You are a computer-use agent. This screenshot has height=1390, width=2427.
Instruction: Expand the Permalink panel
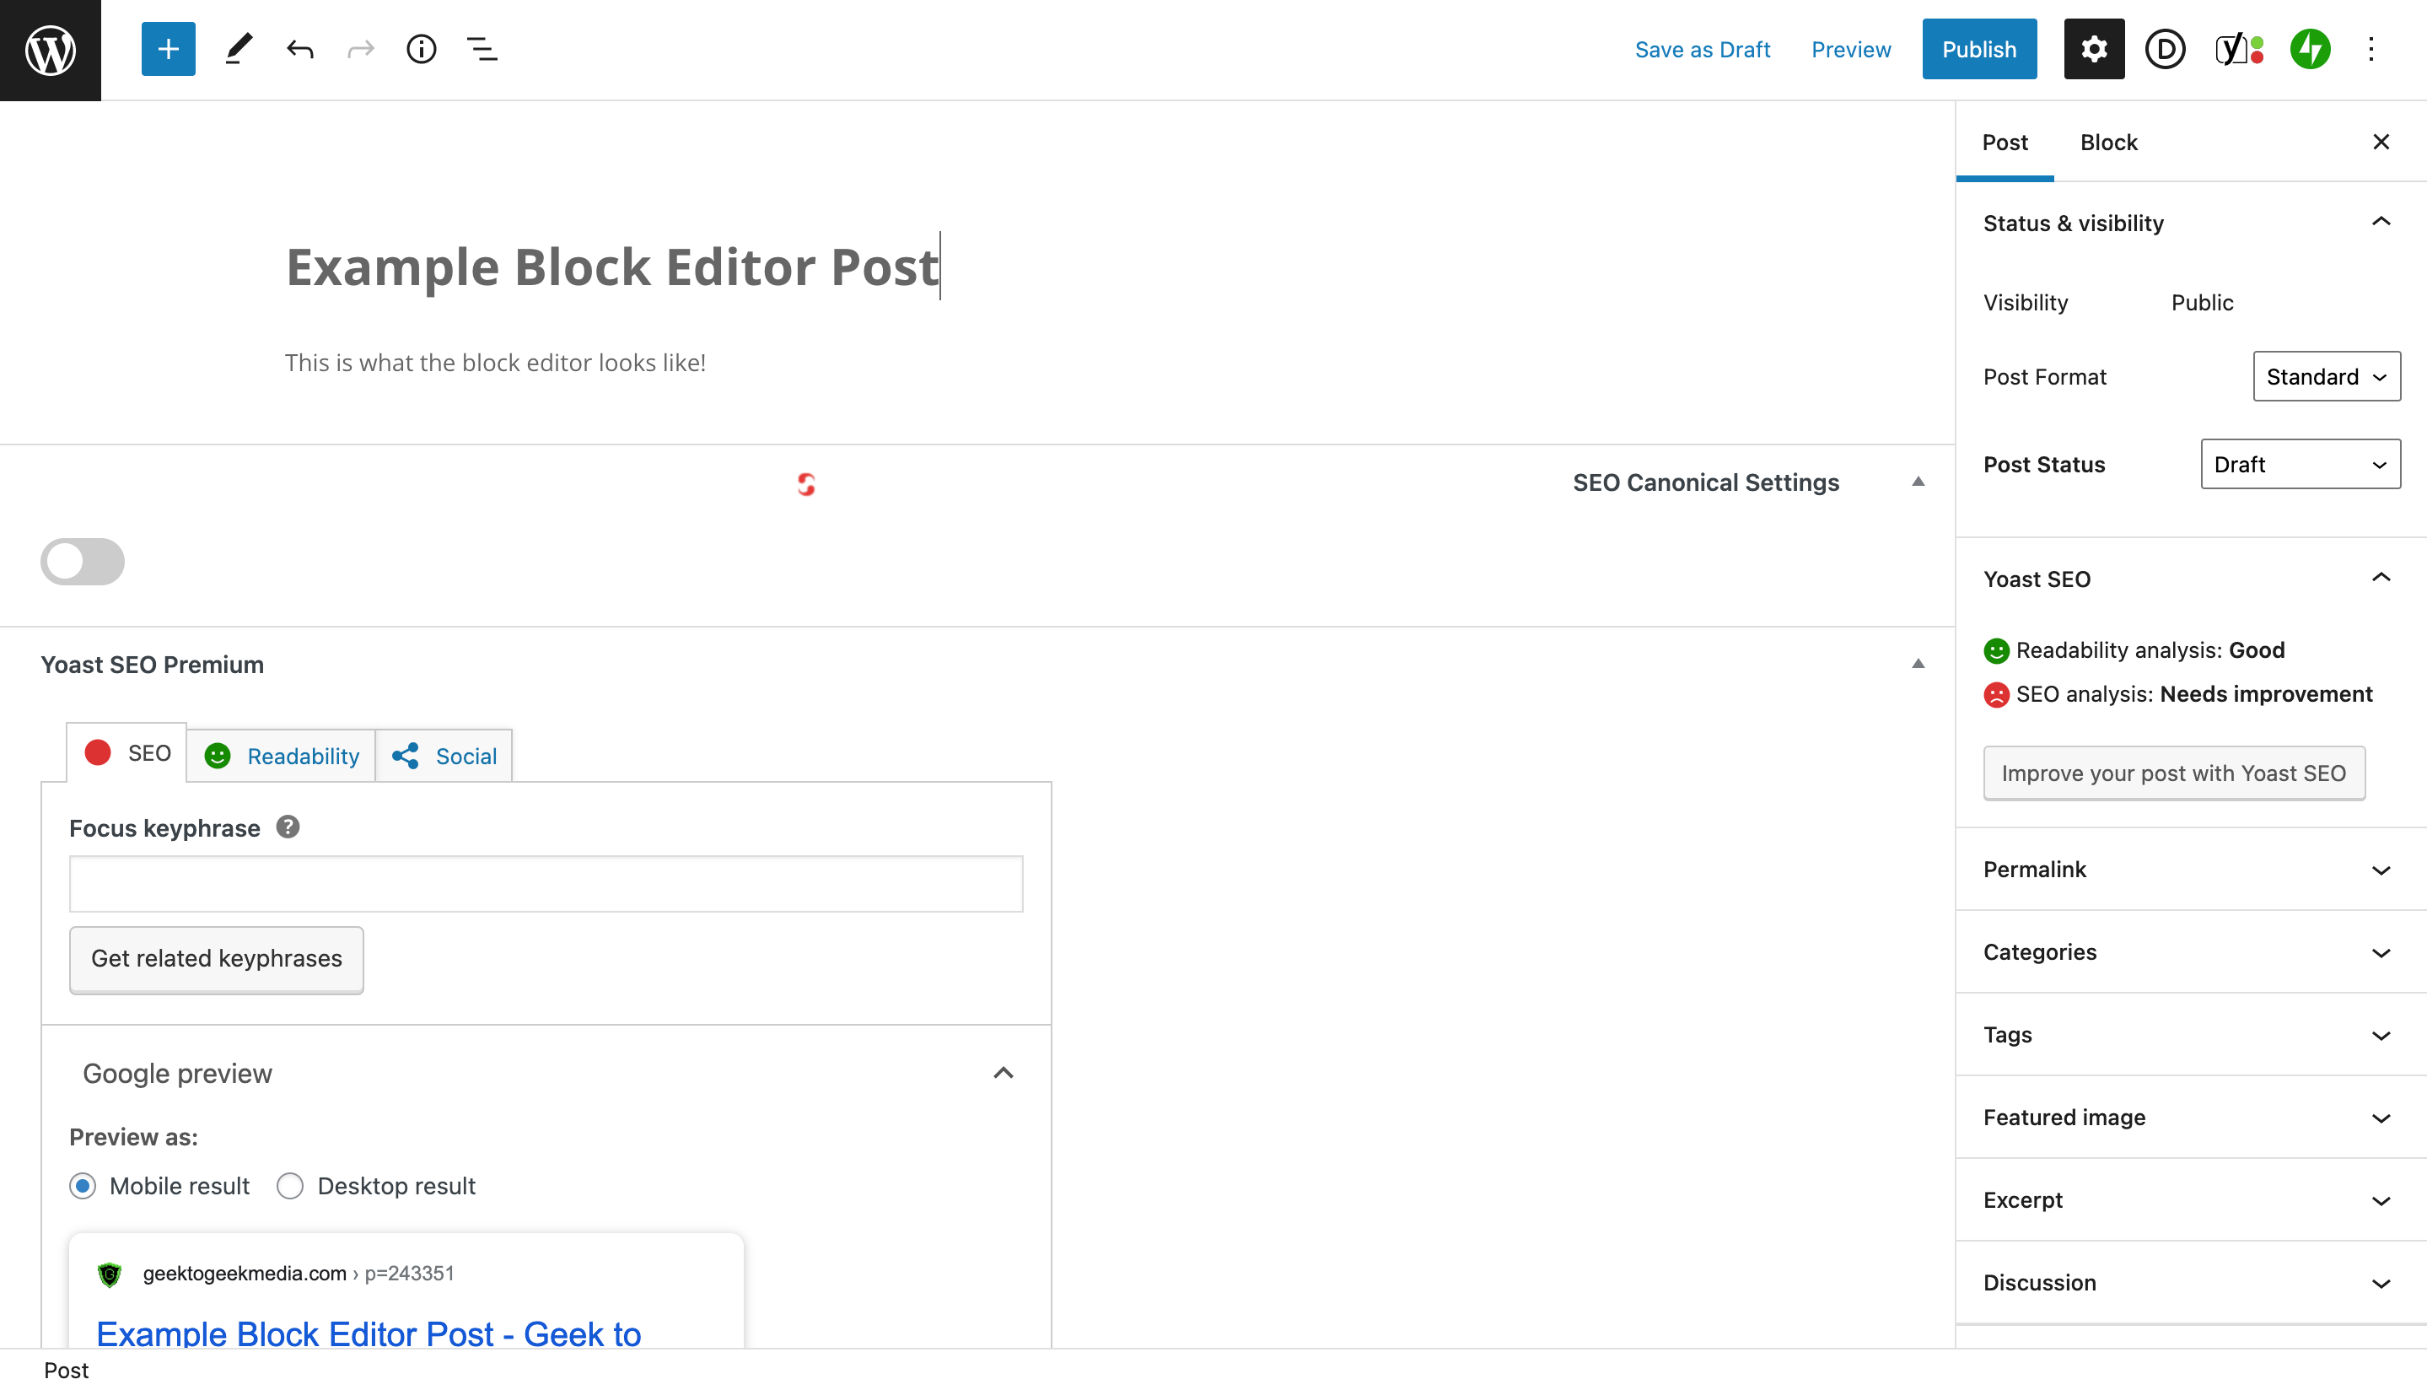click(2190, 870)
